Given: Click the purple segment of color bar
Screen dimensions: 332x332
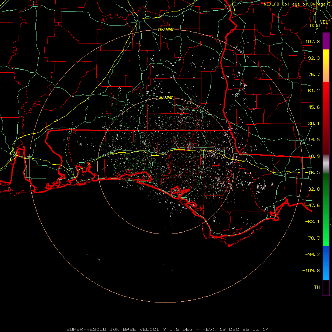Looking at the screenshot, I should (326, 41).
